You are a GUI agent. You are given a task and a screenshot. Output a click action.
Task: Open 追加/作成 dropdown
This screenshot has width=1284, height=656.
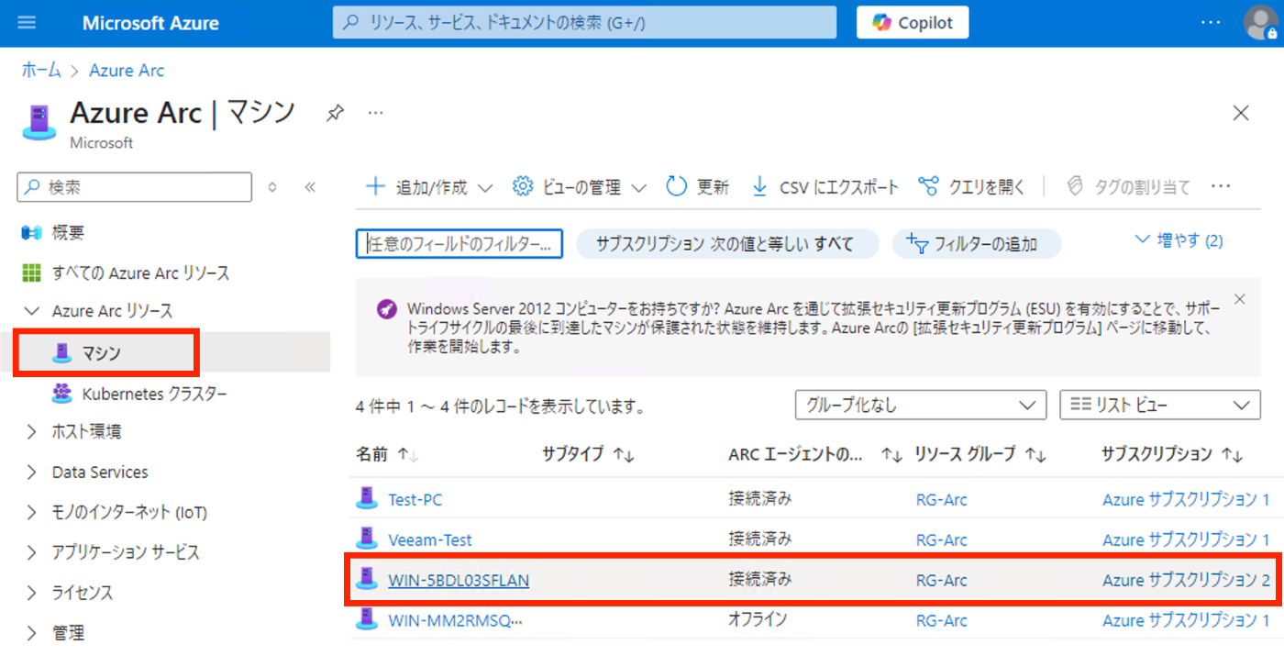428,187
